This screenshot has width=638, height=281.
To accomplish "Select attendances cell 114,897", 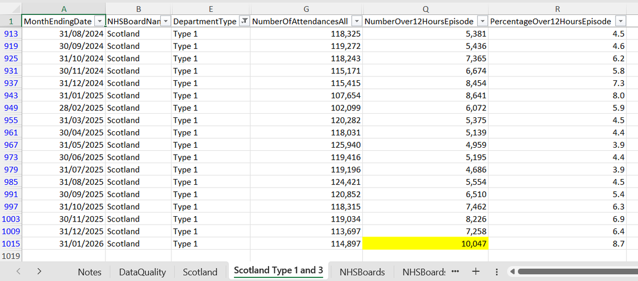I will point(306,244).
